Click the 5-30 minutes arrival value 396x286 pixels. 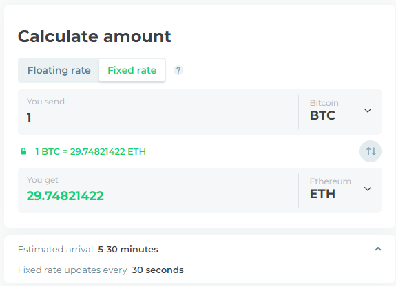[128, 249]
